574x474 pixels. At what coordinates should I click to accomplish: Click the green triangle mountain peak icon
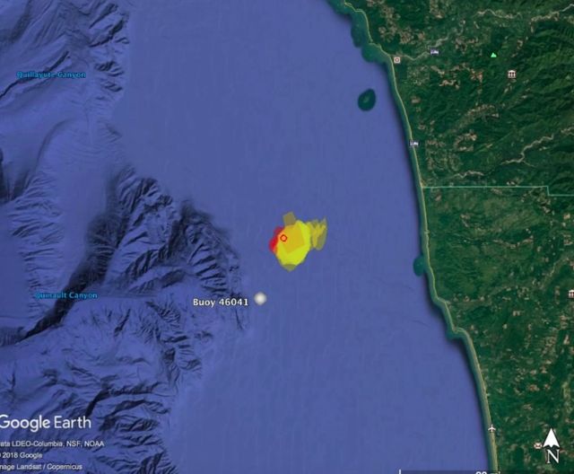493,55
